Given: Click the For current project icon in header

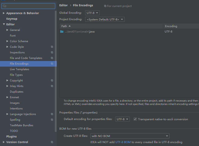Looking at the screenshot, I should tap(105, 6).
